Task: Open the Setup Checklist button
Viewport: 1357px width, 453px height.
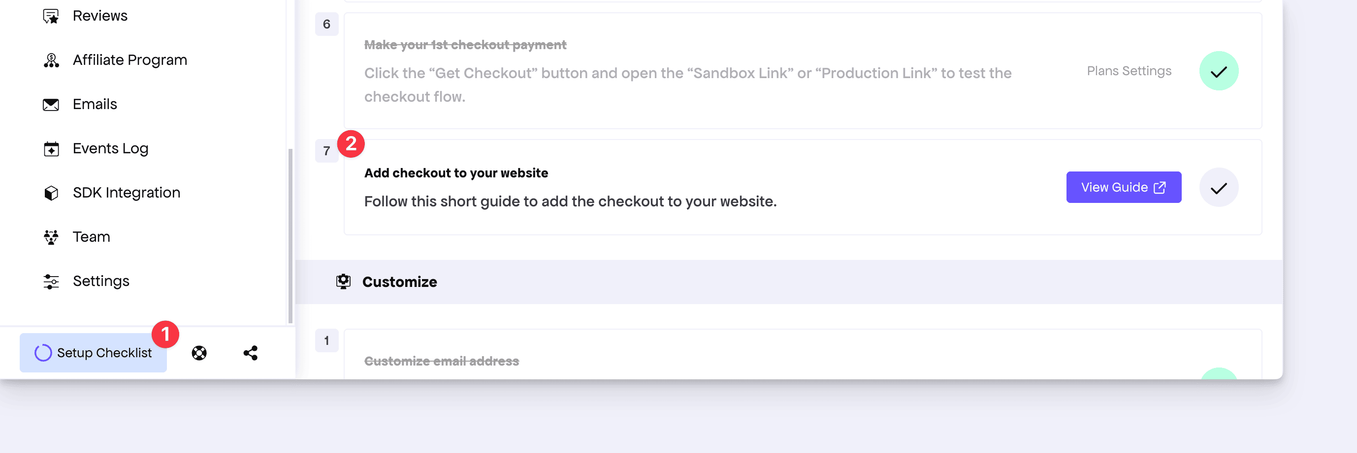Action: (x=93, y=353)
